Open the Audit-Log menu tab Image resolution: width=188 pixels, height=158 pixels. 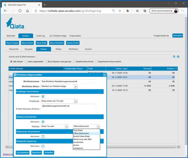tap(40, 36)
